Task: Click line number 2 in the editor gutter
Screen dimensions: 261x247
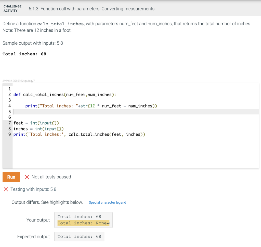Action: tap(9, 94)
